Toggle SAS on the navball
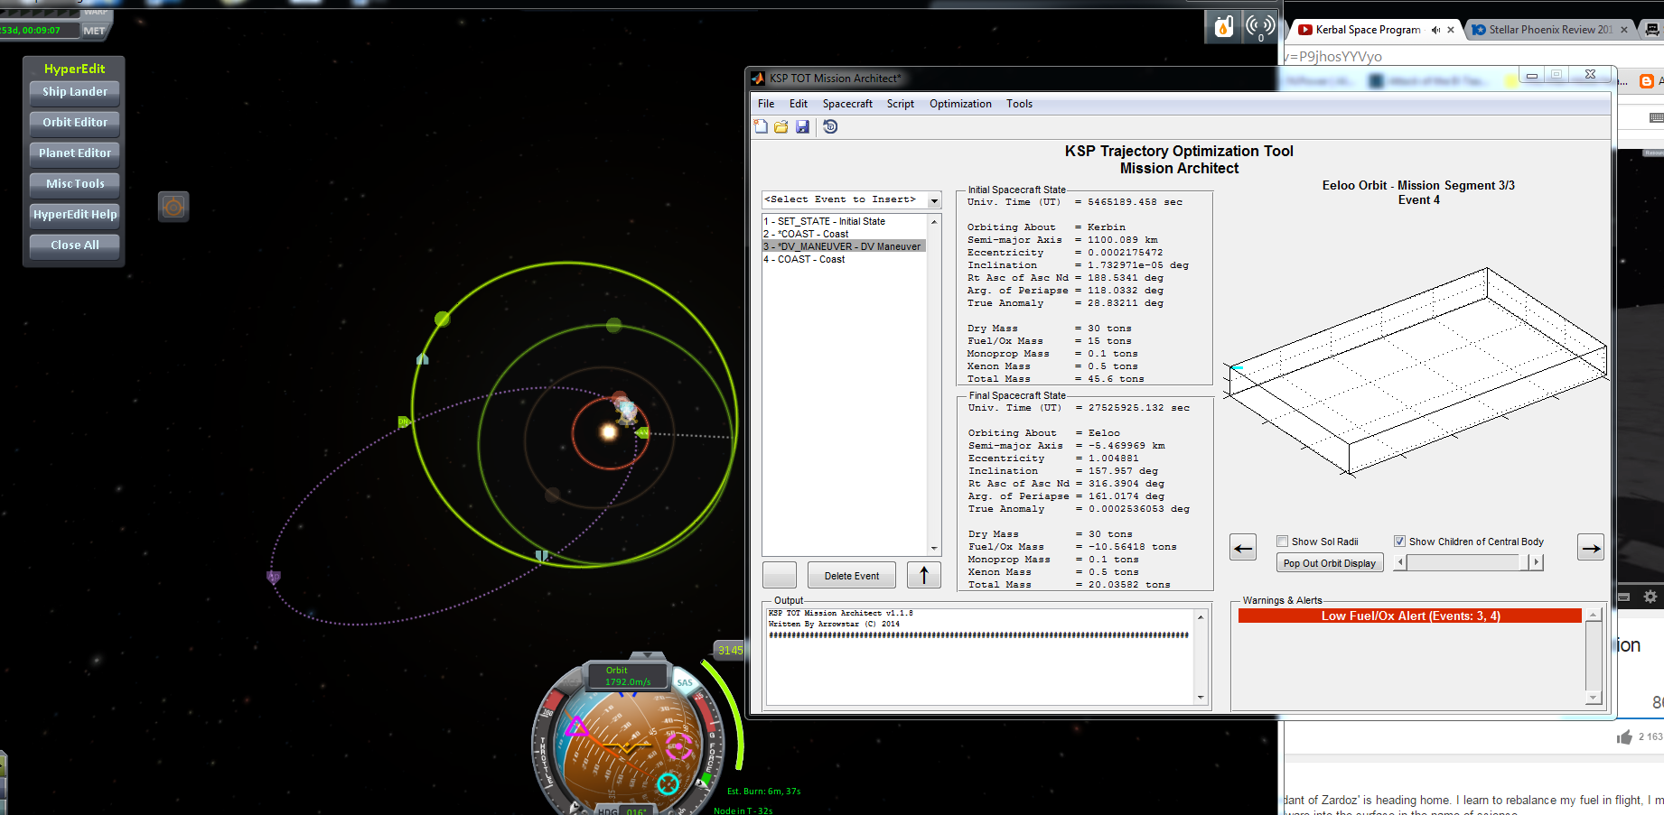1664x815 pixels. click(685, 683)
